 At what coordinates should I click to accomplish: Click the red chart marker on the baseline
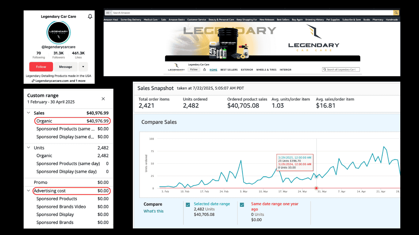click(317, 188)
